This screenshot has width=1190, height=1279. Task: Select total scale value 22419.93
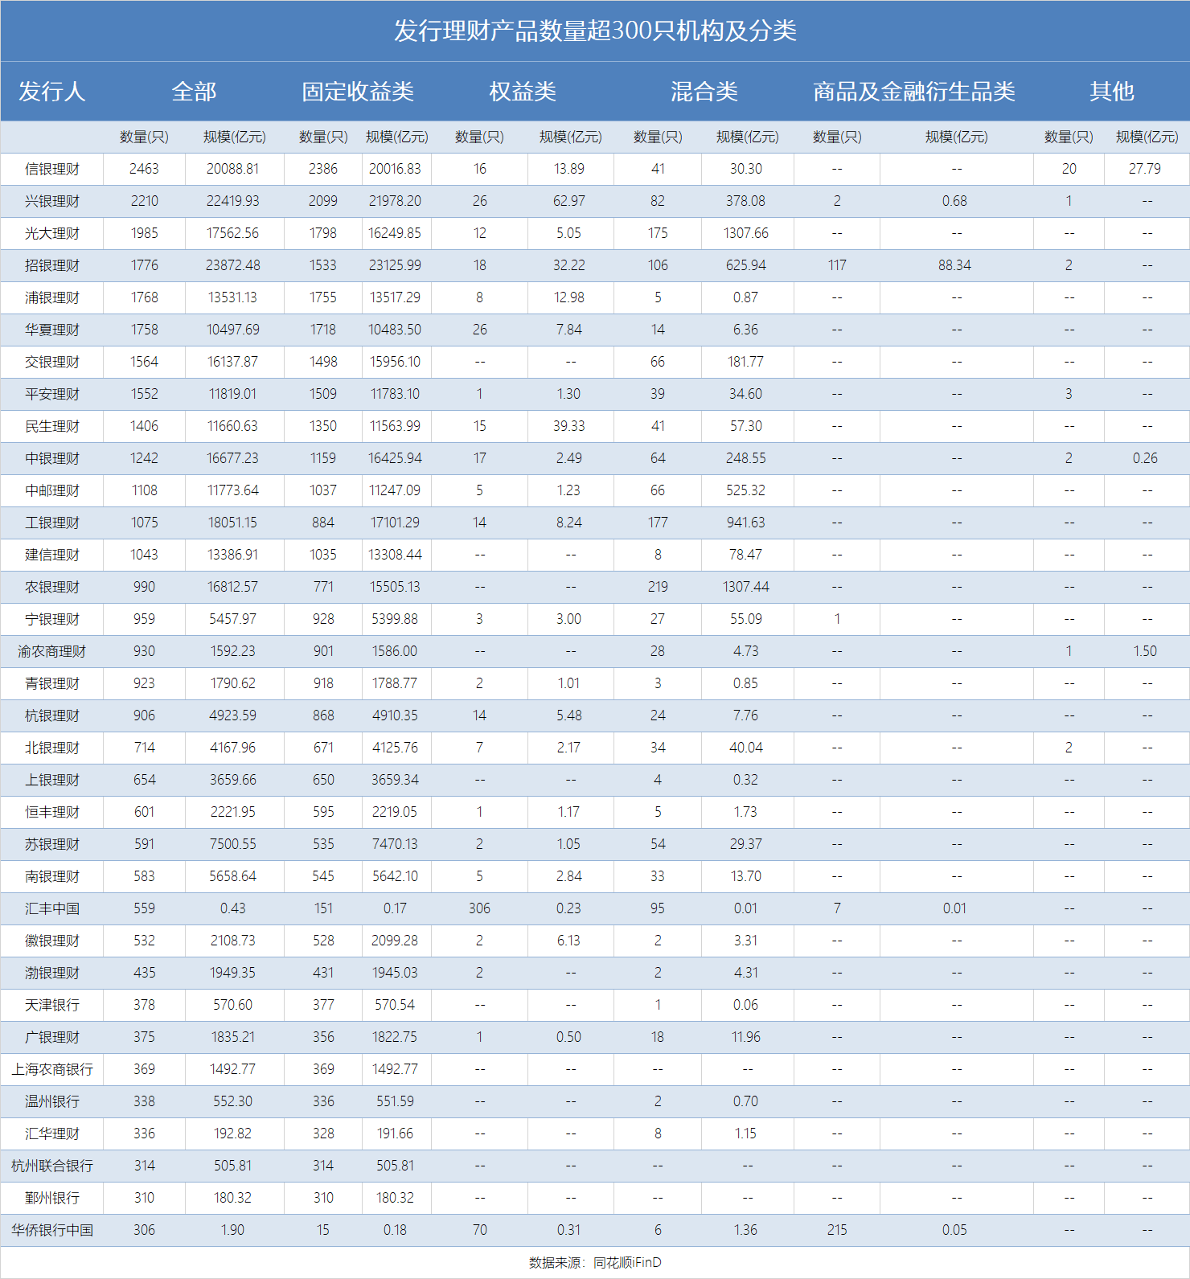(233, 201)
